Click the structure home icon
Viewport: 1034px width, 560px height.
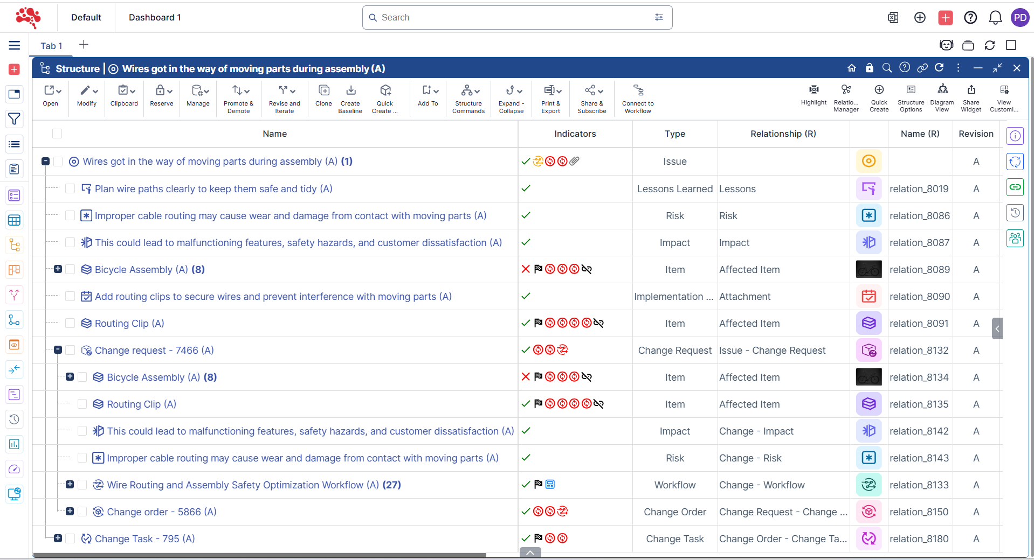pyautogui.click(x=852, y=68)
